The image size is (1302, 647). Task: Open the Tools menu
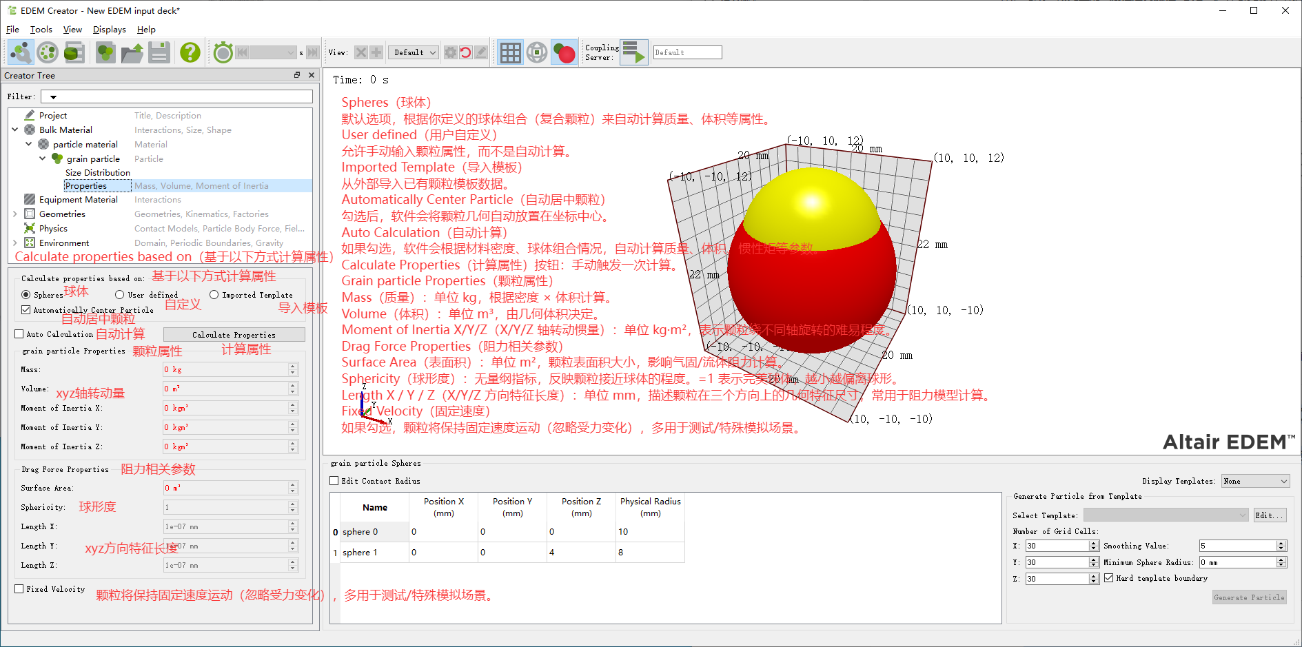coord(41,30)
